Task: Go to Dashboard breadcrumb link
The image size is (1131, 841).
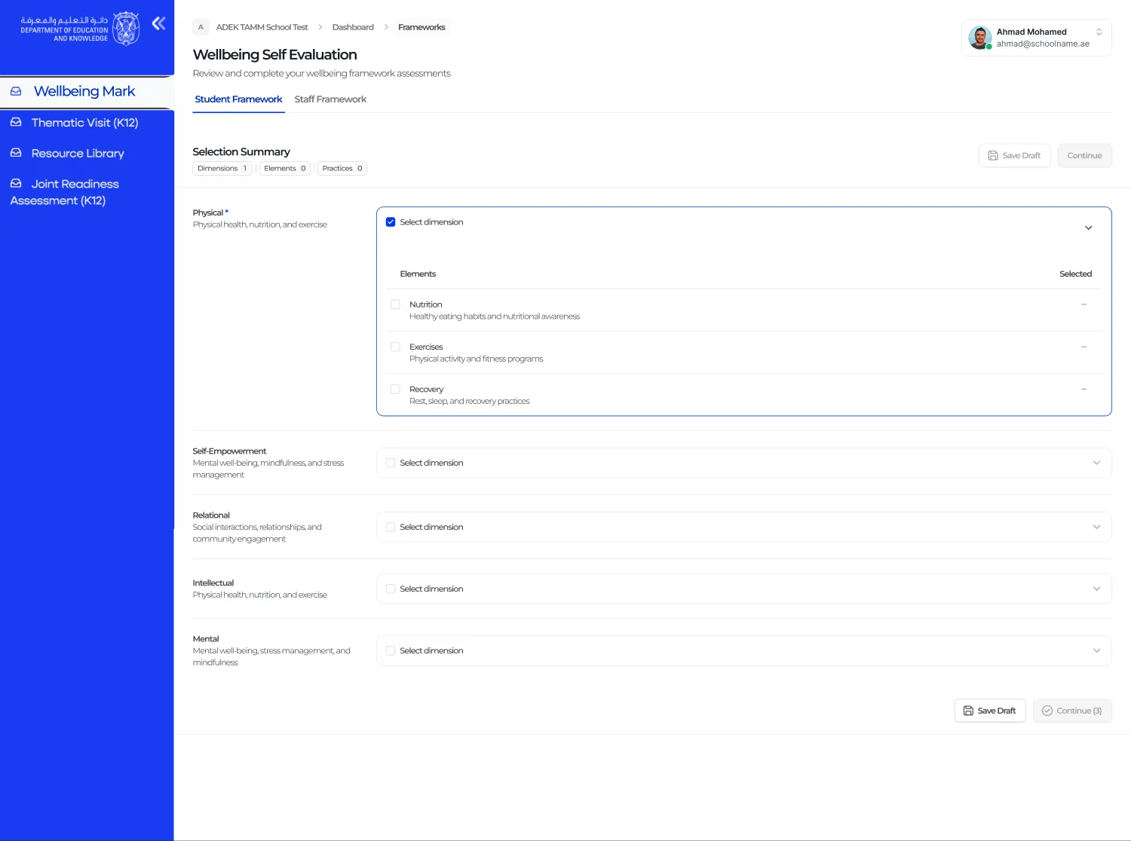Action: [353, 27]
